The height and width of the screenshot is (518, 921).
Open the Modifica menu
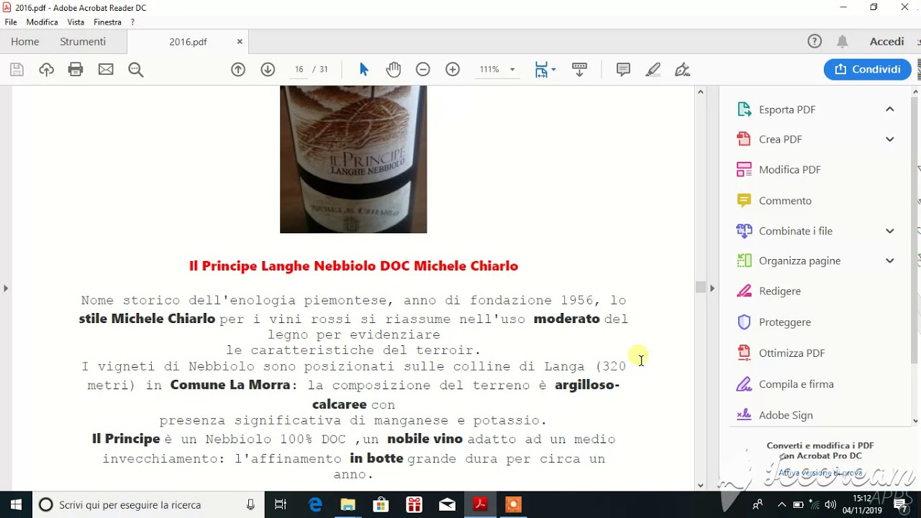click(42, 22)
